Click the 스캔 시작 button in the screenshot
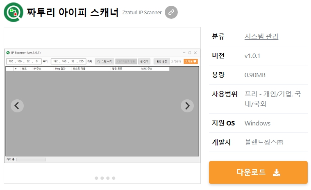This screenshot has width=311, height=190. tap(104, 61)
